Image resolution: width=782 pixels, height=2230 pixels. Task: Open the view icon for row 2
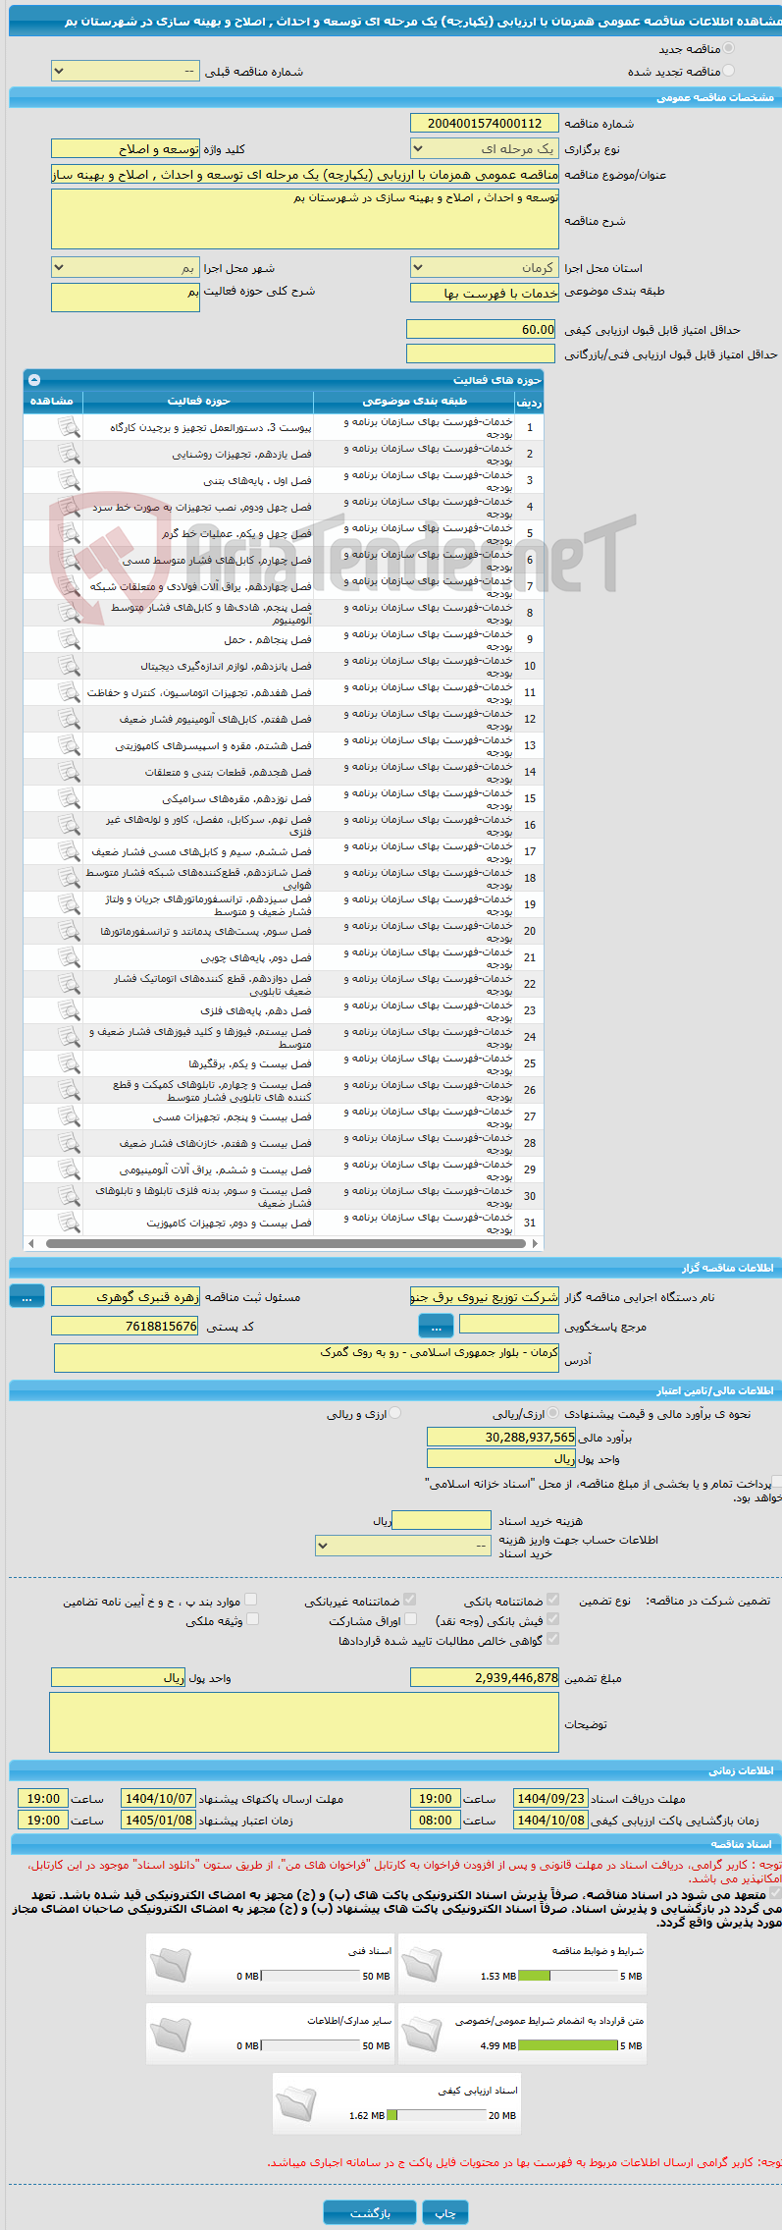point(68,454)
